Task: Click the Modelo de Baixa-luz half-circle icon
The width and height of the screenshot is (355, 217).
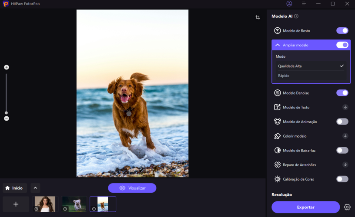Action: point(278,150)
